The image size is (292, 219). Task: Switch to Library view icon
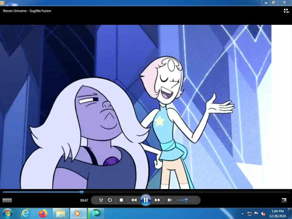(286, 11)
